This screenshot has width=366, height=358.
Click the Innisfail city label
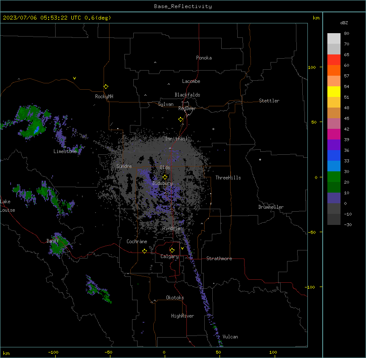pyautogui.click(x=177, y=139)
